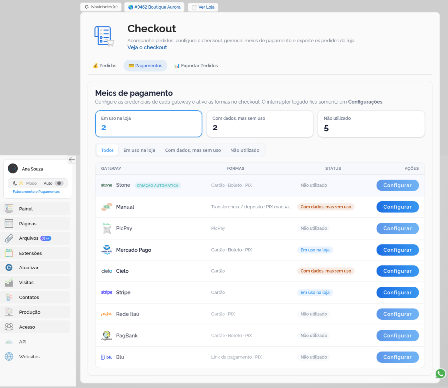Collapse sidebar with the left arrow

pyautogui.click(x=71, y=160)
